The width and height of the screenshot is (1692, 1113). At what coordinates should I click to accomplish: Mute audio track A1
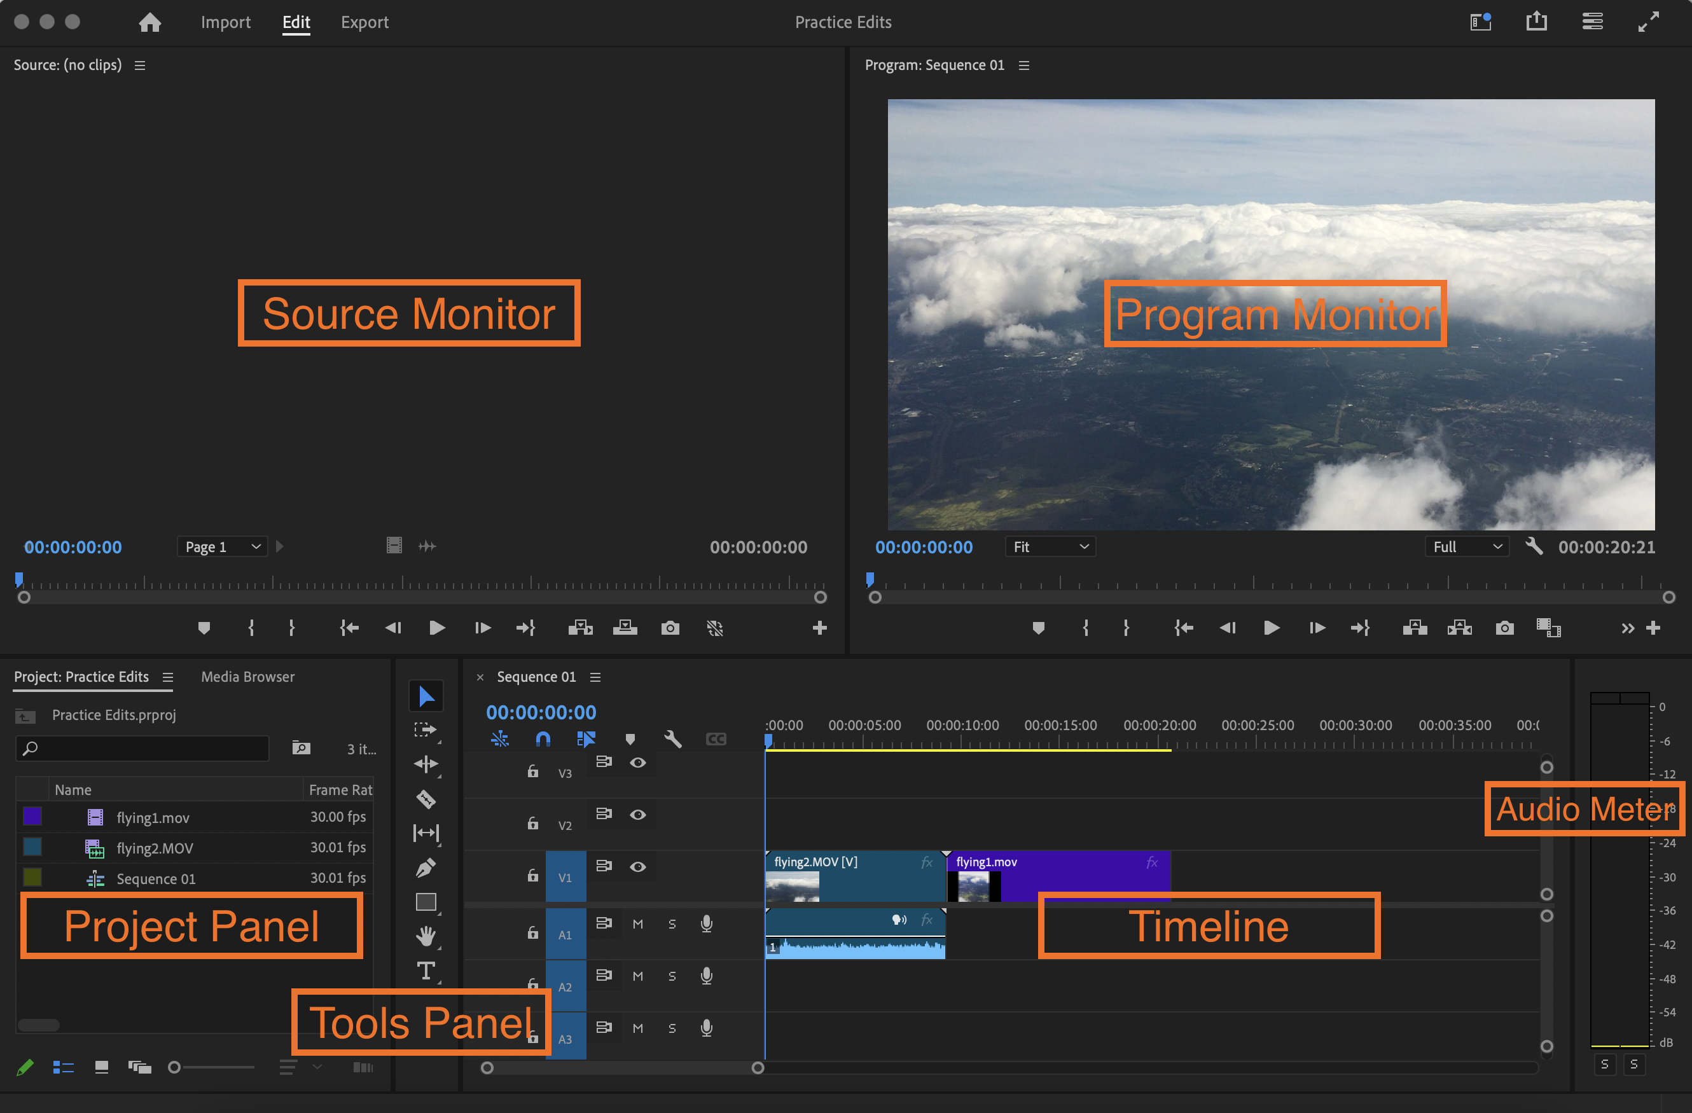(638, 924)
